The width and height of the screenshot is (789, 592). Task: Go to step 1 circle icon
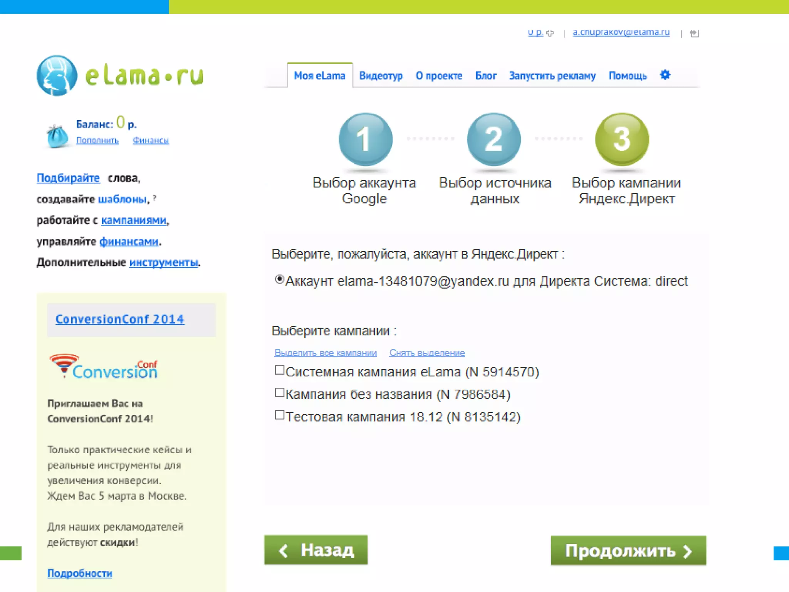tap(365, 139)
